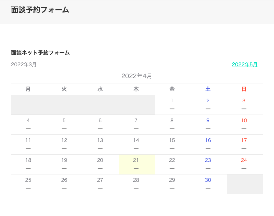Viewport: 274px width, 216px height.
Task: Choose Sunday April 17 cell
Action: (x=244, y=144)
